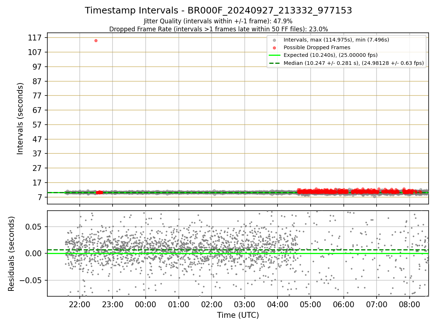Click the red marker icon beside 'Possible Dropped Frames'
The image size is (437, 328).
pyautogui.click(x=274, y=48)
